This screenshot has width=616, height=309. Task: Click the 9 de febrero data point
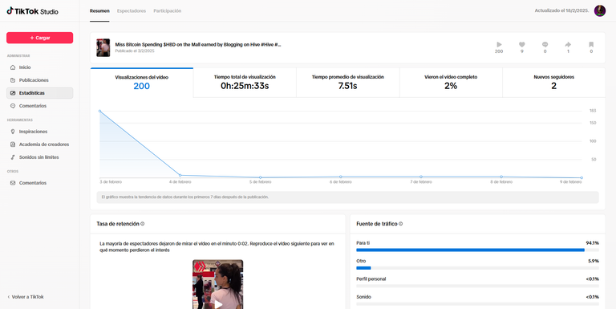[582, 177]
